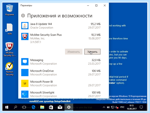
Task: Click the rundll32.exe syssetup,SetupOobeBnk text
Action: pos(50,101)
